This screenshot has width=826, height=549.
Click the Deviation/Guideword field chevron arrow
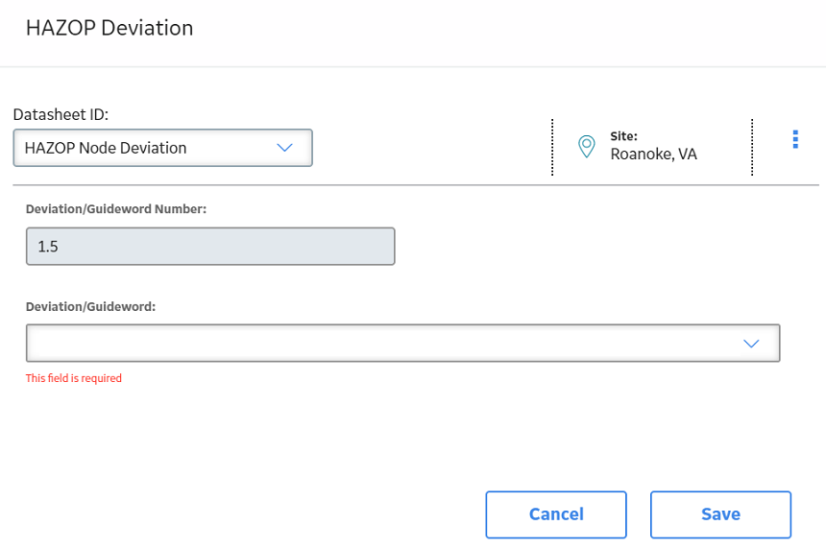(751, 344)
